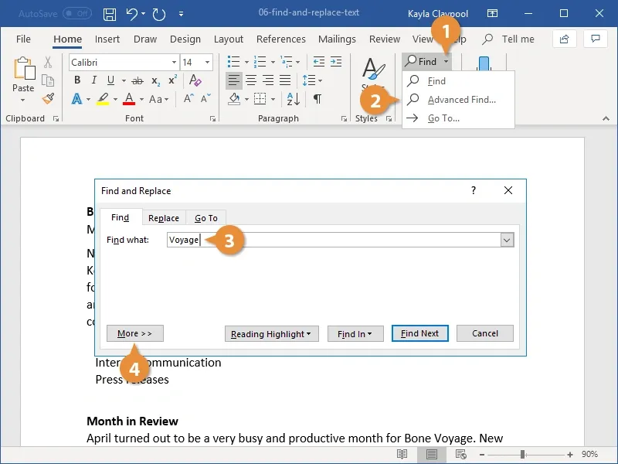Open the Calibri font name dropdown
618x464 pixels.
coord(174,63)
